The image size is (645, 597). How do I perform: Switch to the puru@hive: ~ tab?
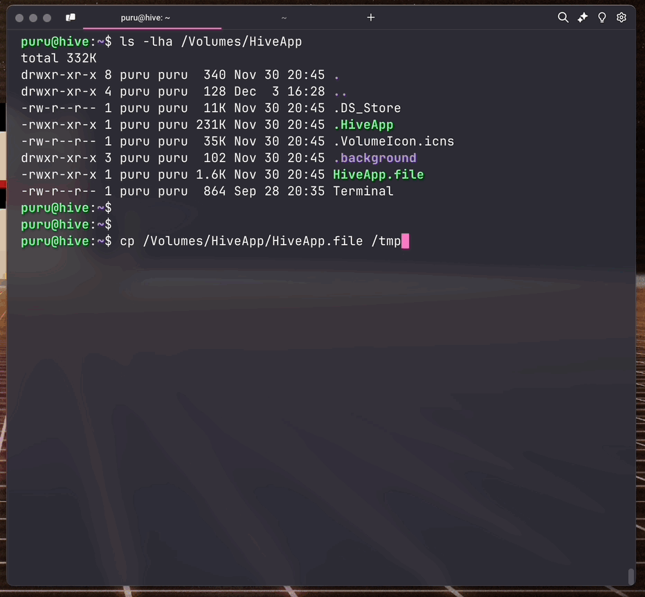(145, 18)
